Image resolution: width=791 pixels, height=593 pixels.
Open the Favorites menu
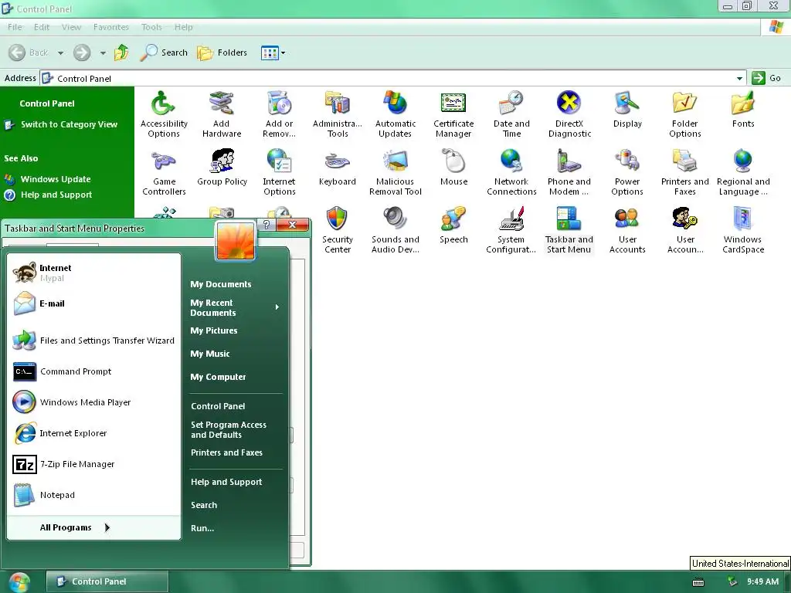tap(111, 27)
